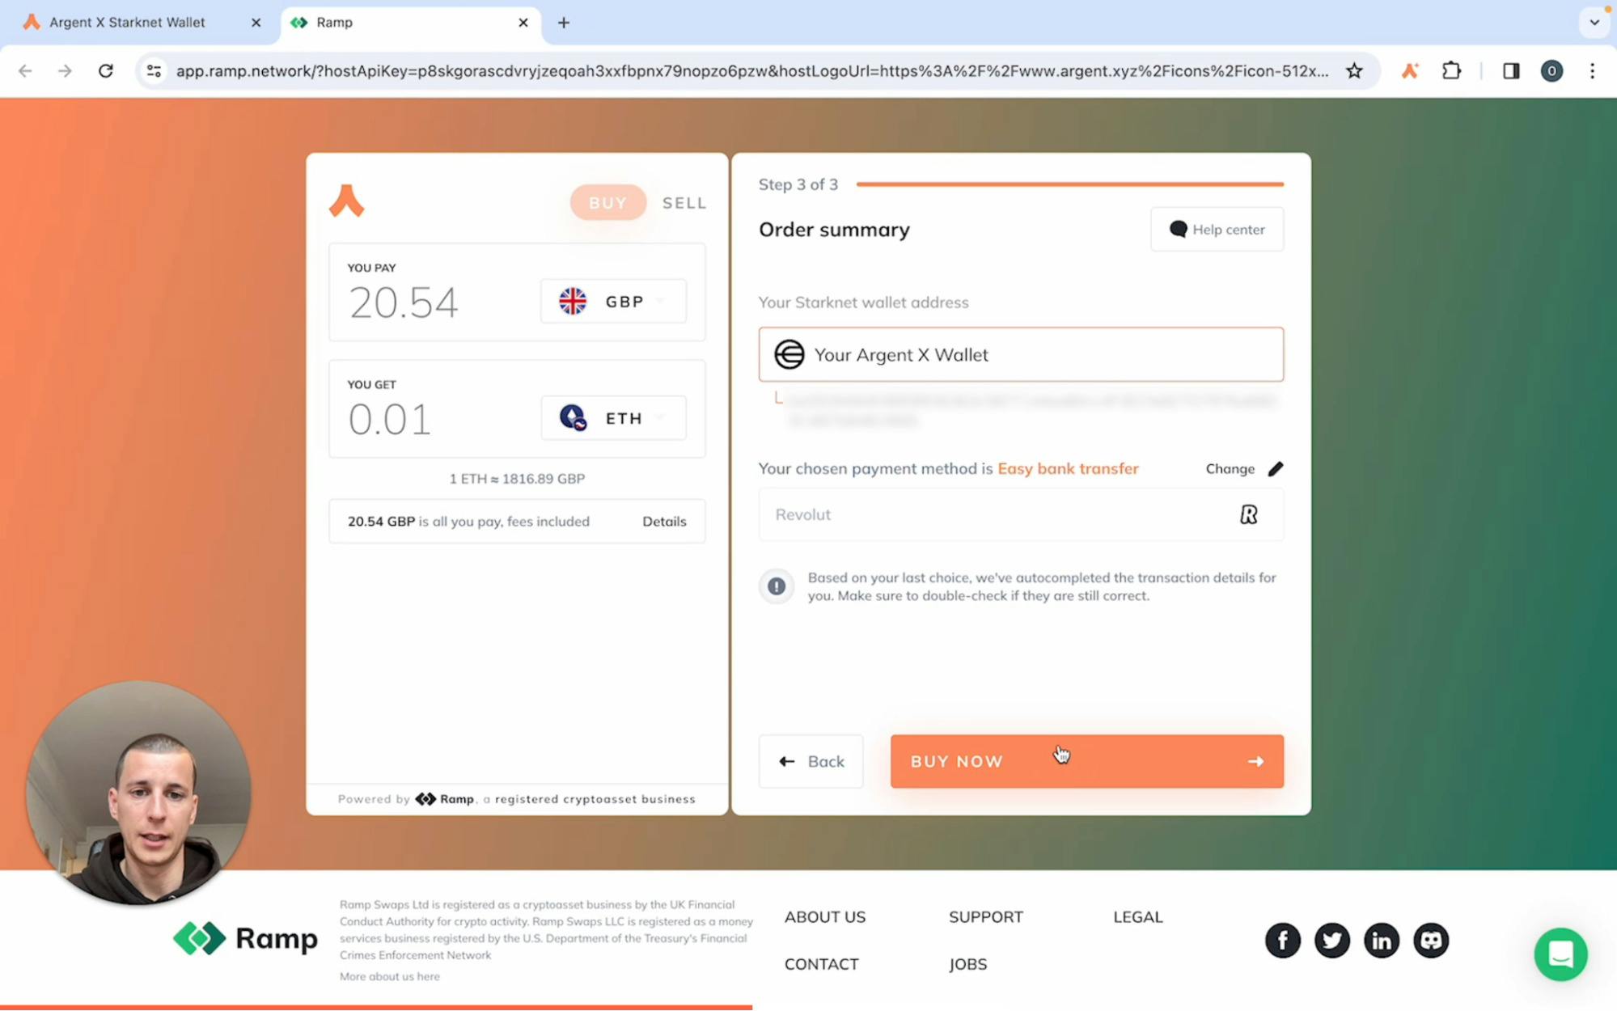
Task: Go back in browser history
Action: (25, 71)
